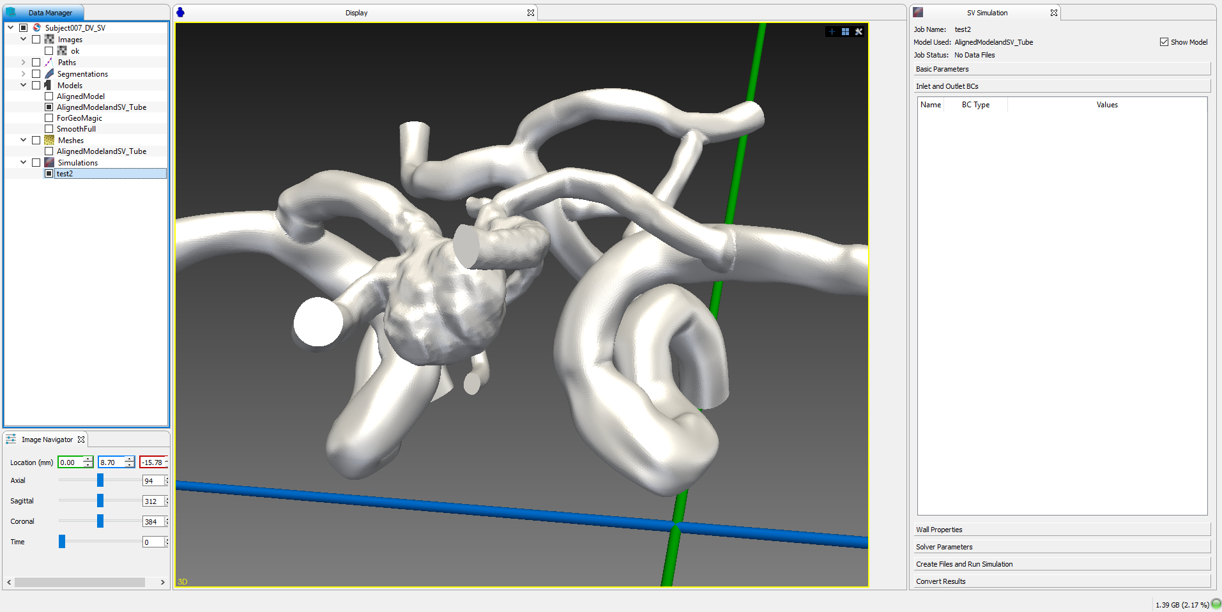This screenshot has width=1222, height=612.
Task: Toggle the Segmentations checkbox
Action: (36, 73)
